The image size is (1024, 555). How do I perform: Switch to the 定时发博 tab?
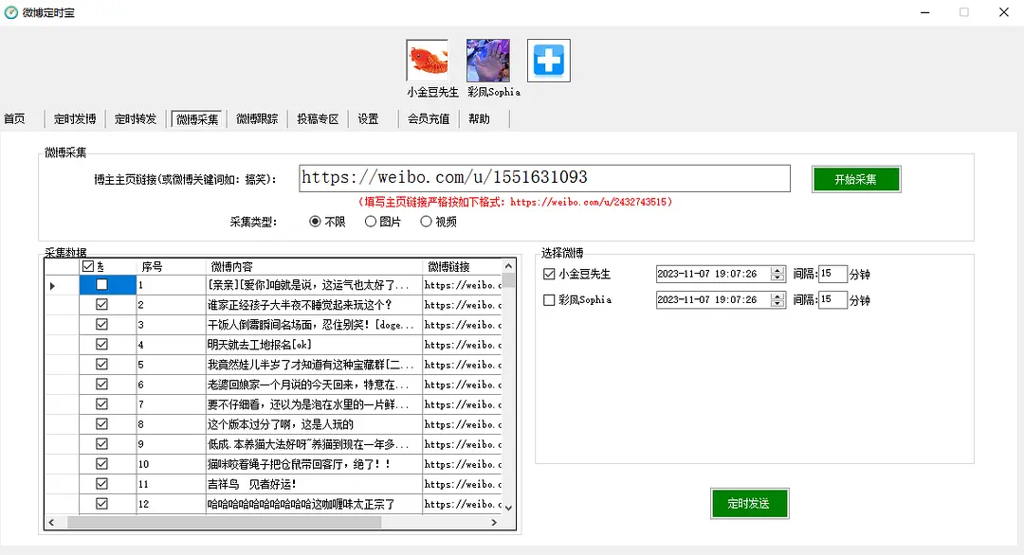[x=75, y=118]
